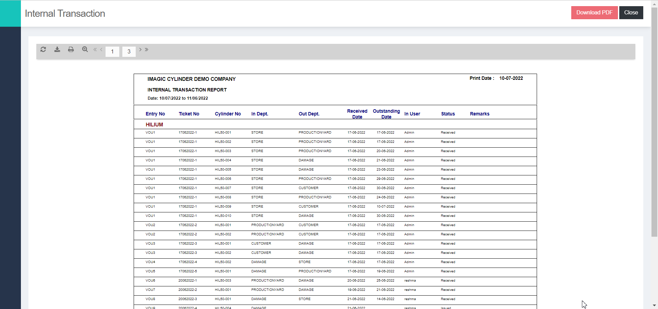This screenshot has height=309, width=658.
Task: Click the INTERNAL TRANSACTION REPORT heading
Action: [x=187, y=90]
